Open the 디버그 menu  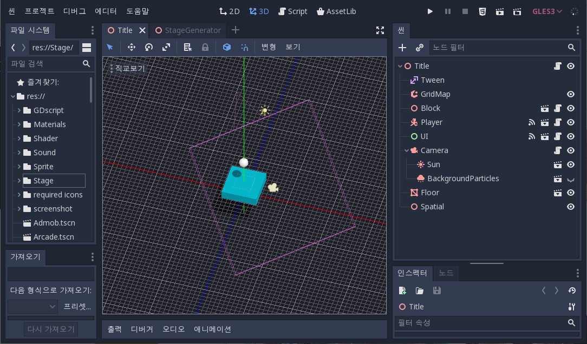tap(75, 11)
